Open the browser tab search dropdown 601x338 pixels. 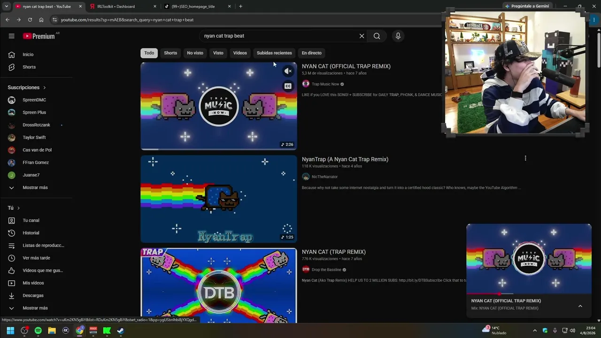6,7
